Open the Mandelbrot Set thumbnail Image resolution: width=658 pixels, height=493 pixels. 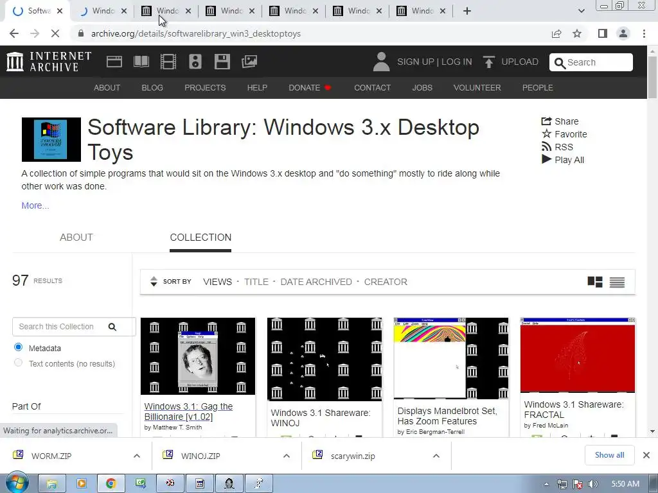(x=451, y=358)
